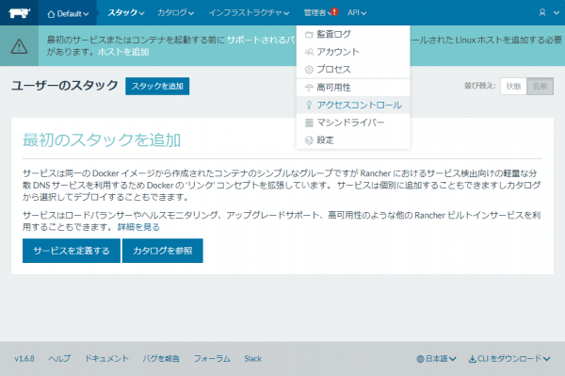Open the フォーラム footer link
The height and width of the screenshot is (376, 565).
212,359
